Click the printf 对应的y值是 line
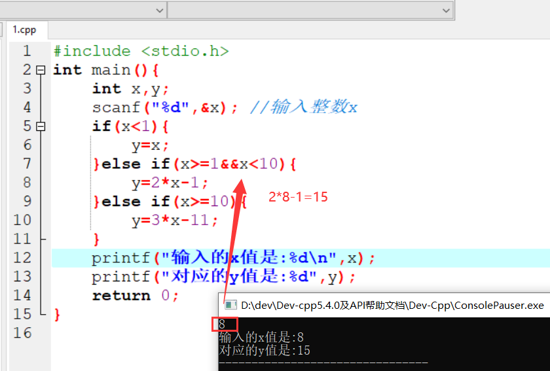This screenshot has width=550, height=371. 223,277
